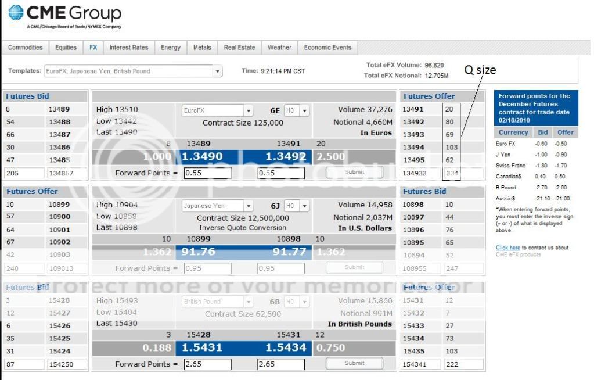Select EuroFX futures bid row 13487
Viewport: 594px width, 380px height.
point(45,135)
